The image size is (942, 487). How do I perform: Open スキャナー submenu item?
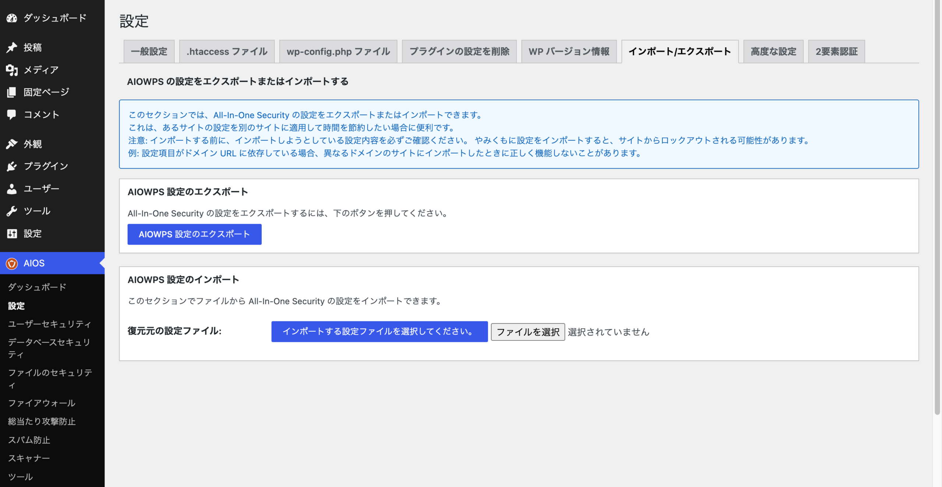(x=29, y=458)
